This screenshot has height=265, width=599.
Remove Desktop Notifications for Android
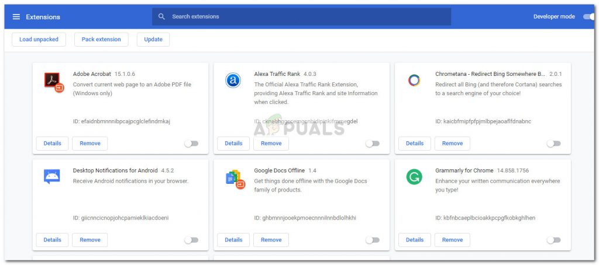[x=90, y=240]
